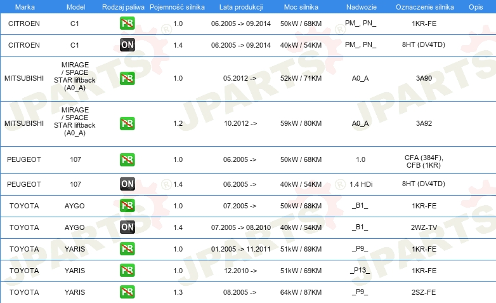Click the Nadwozie column header
The width and height of the screenshot is (496, 303).
(x=362, y=7)
